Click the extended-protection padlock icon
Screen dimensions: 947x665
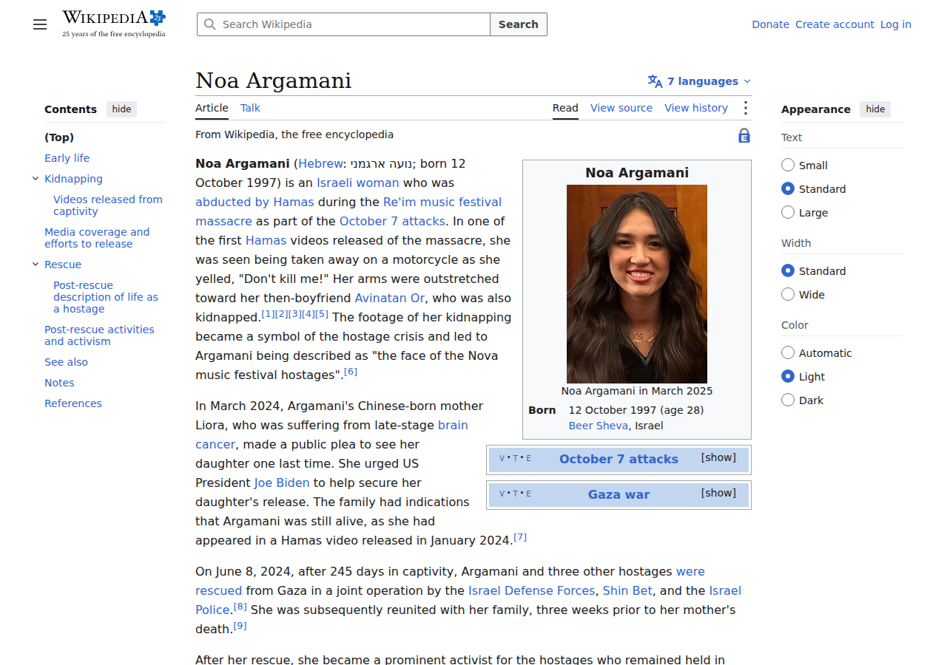(744, 135)
